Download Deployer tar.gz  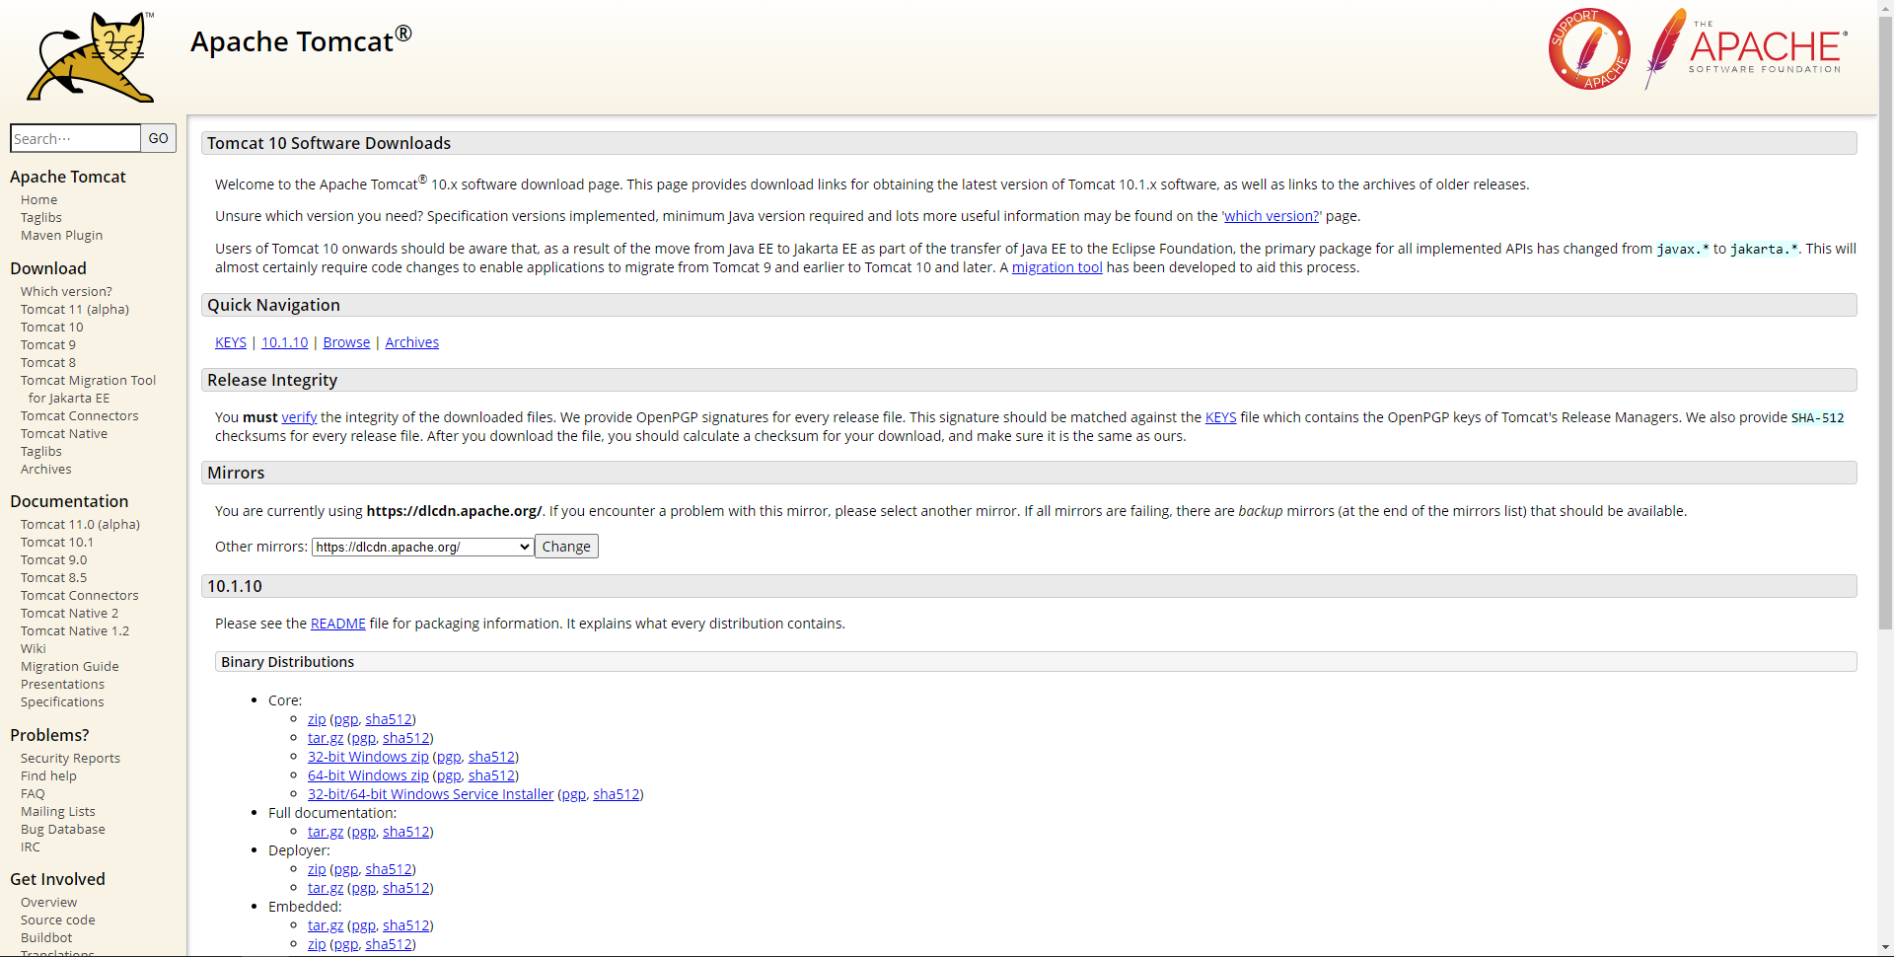(326, 888)
